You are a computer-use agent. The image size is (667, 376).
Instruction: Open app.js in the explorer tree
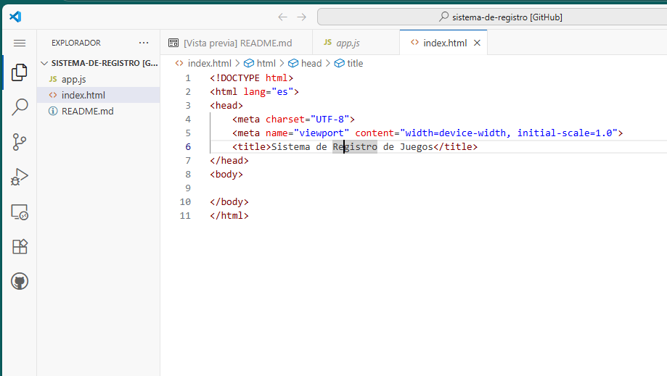tap(98, 80)
